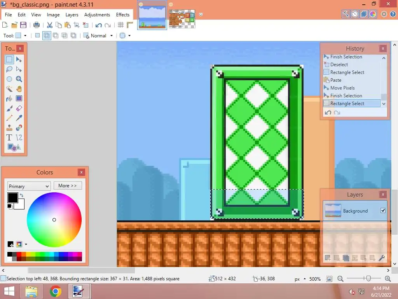This screenshot has height=299, width=398.
Task: Select the Gradient tool
Action: [x=19, y=98]
